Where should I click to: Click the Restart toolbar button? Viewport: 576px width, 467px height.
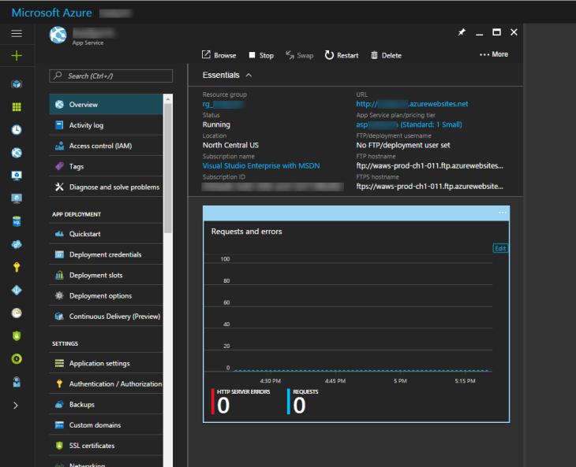click(x=341, y=55)
